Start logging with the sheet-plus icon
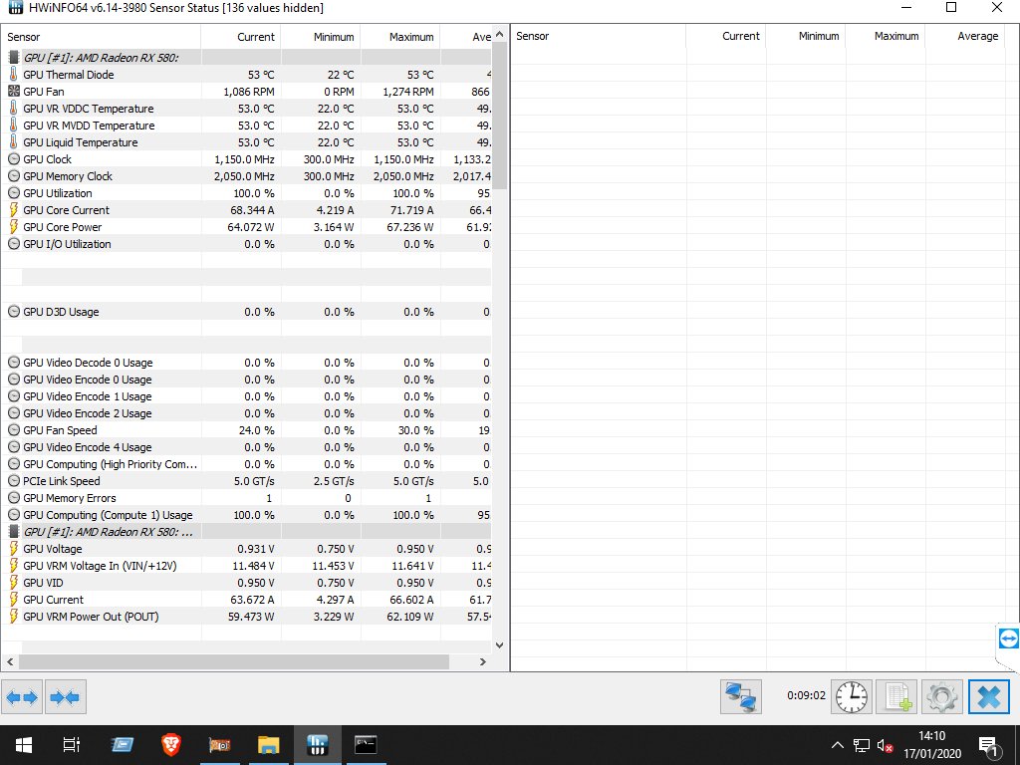This screenshot has width=1020, height=765. [896, 696]
